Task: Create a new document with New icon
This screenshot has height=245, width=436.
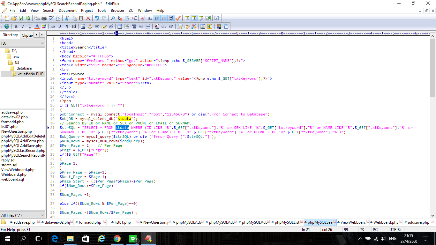Action: pyautogui.click(x=7, y=18)
